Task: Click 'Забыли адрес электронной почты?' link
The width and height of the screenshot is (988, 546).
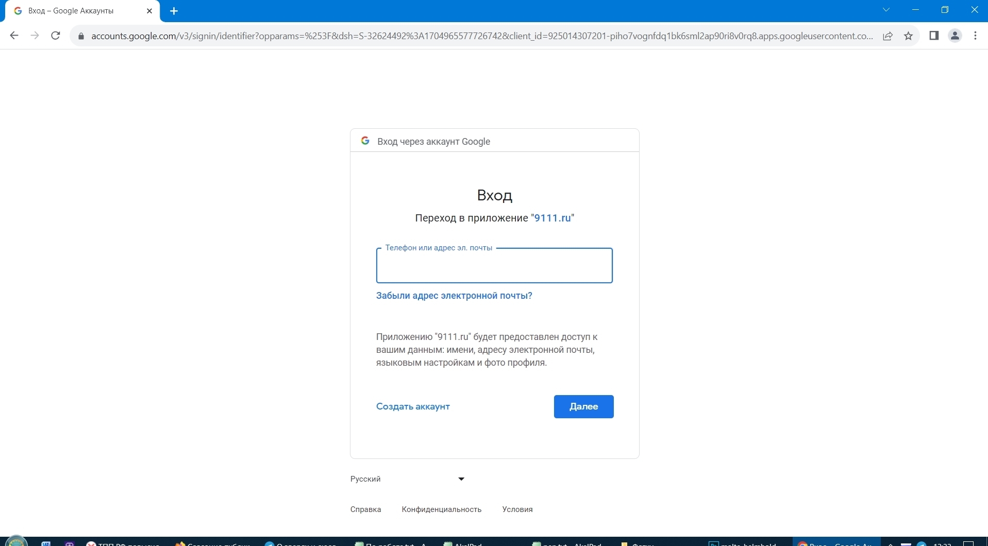Action: (454, 296)
